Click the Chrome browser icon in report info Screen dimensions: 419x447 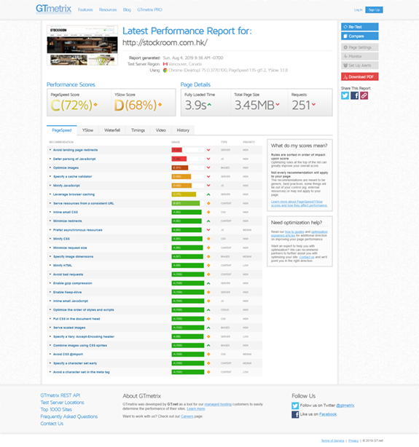165,70
